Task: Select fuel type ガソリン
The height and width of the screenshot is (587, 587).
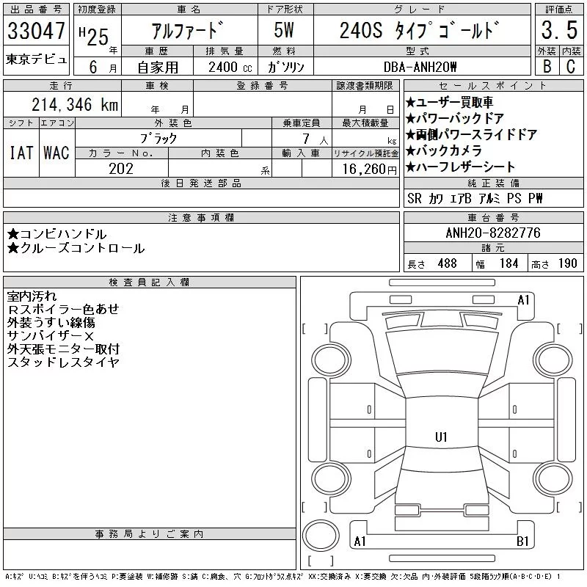Action: (285, 68)
